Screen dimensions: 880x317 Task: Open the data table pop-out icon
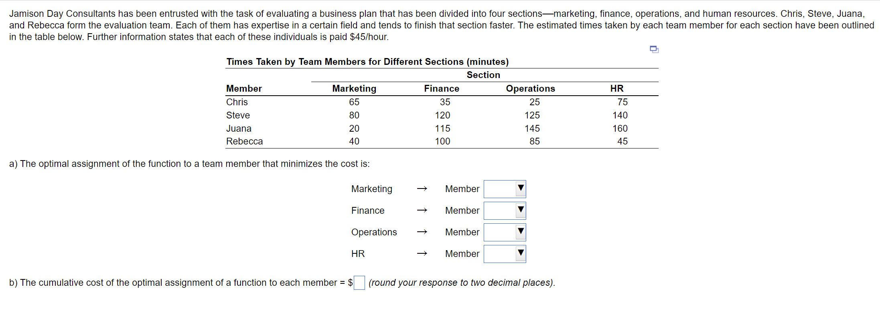[x=654, y=49]
